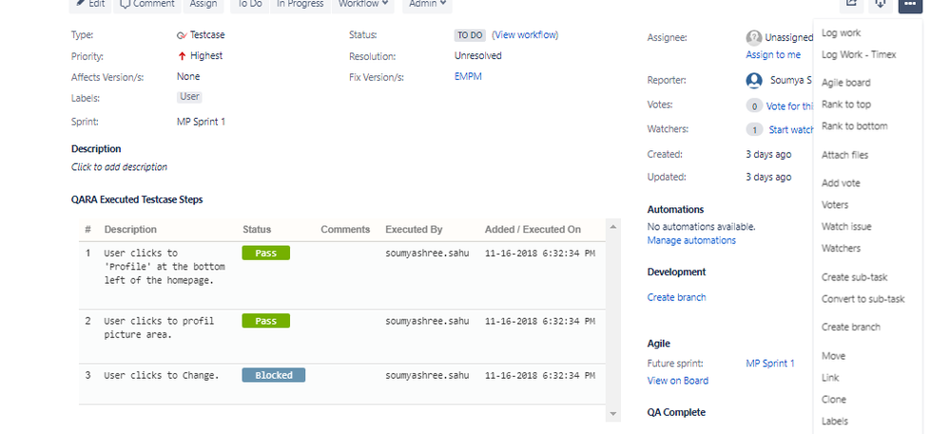The image size is (950, 434).
Task: Click Assign to me link
Action: coord(773,54)
